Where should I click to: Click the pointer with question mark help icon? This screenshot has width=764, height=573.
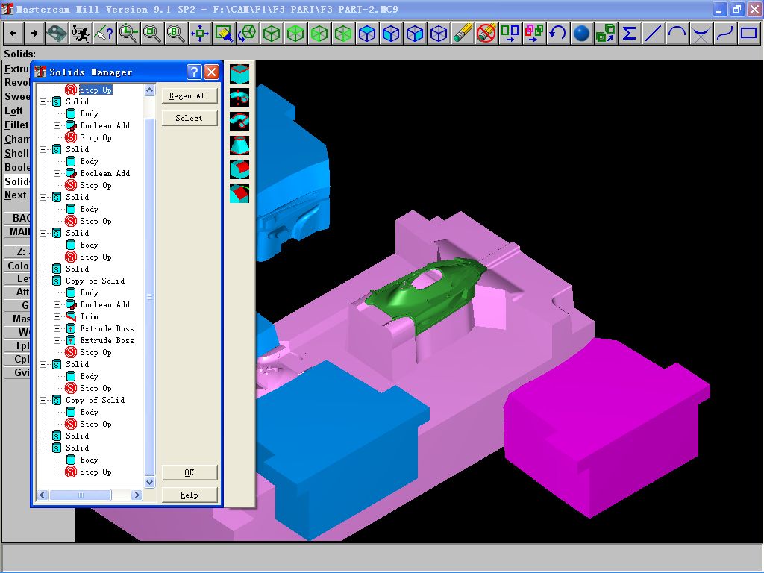pos(104,34)
